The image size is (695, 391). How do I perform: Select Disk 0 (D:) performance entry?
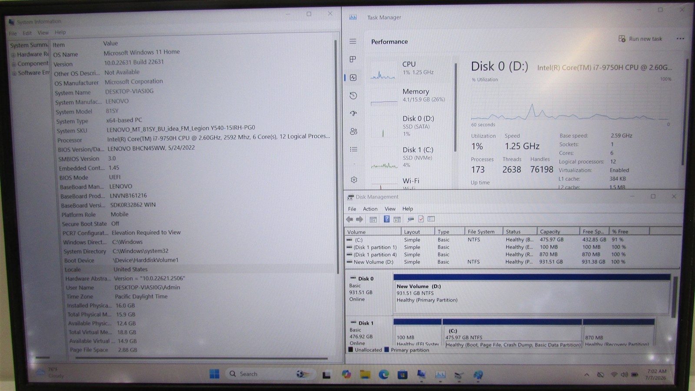tap(410, 126)
